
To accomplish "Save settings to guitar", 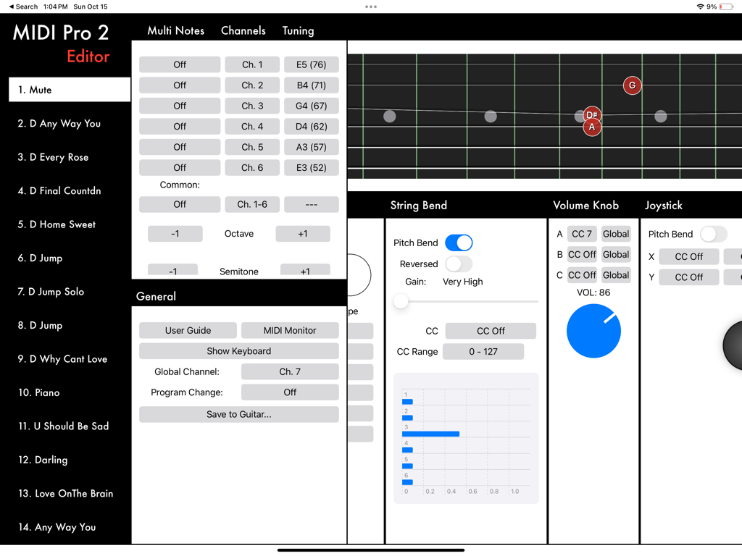I will [x=238, y=414].
